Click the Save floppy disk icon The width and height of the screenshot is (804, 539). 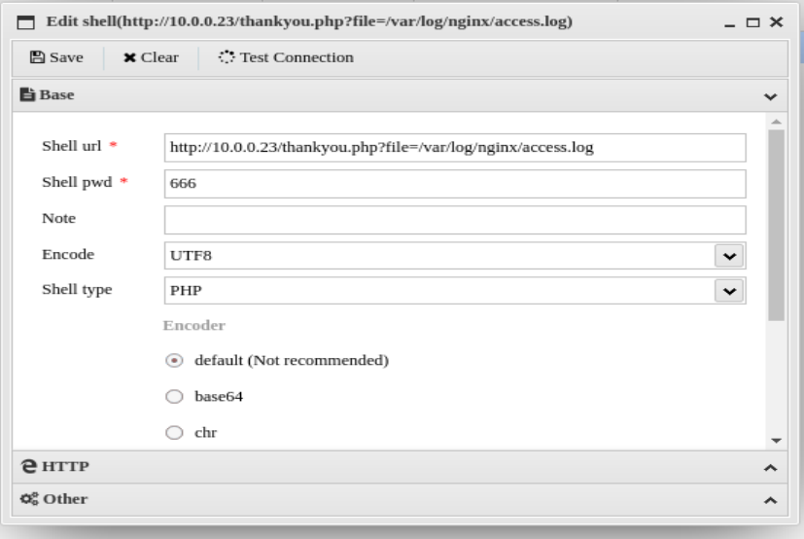coord(37,57)
